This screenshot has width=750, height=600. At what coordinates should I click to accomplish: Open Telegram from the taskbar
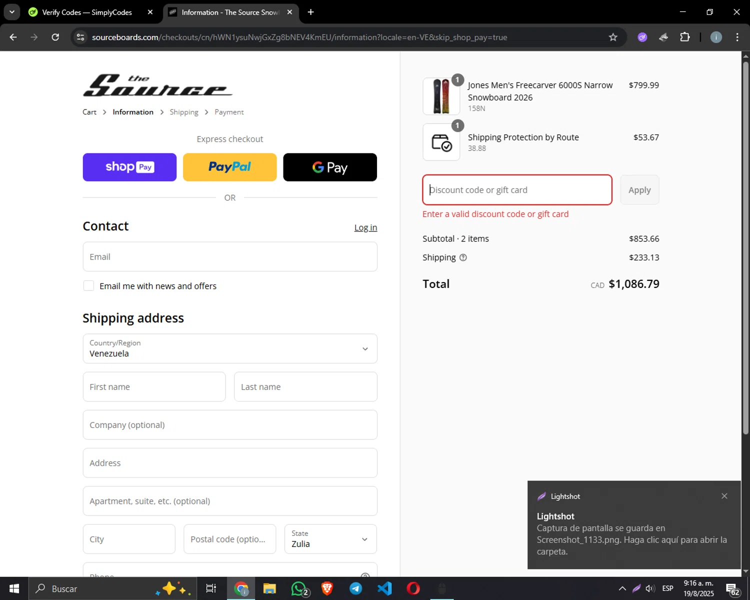click(356, 588)
